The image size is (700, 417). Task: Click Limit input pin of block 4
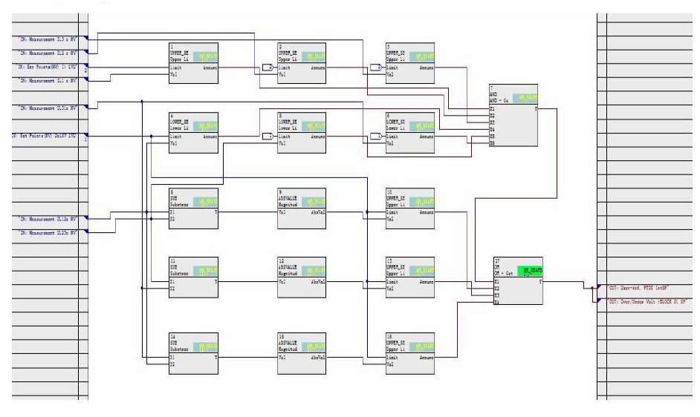pos(176,137)
